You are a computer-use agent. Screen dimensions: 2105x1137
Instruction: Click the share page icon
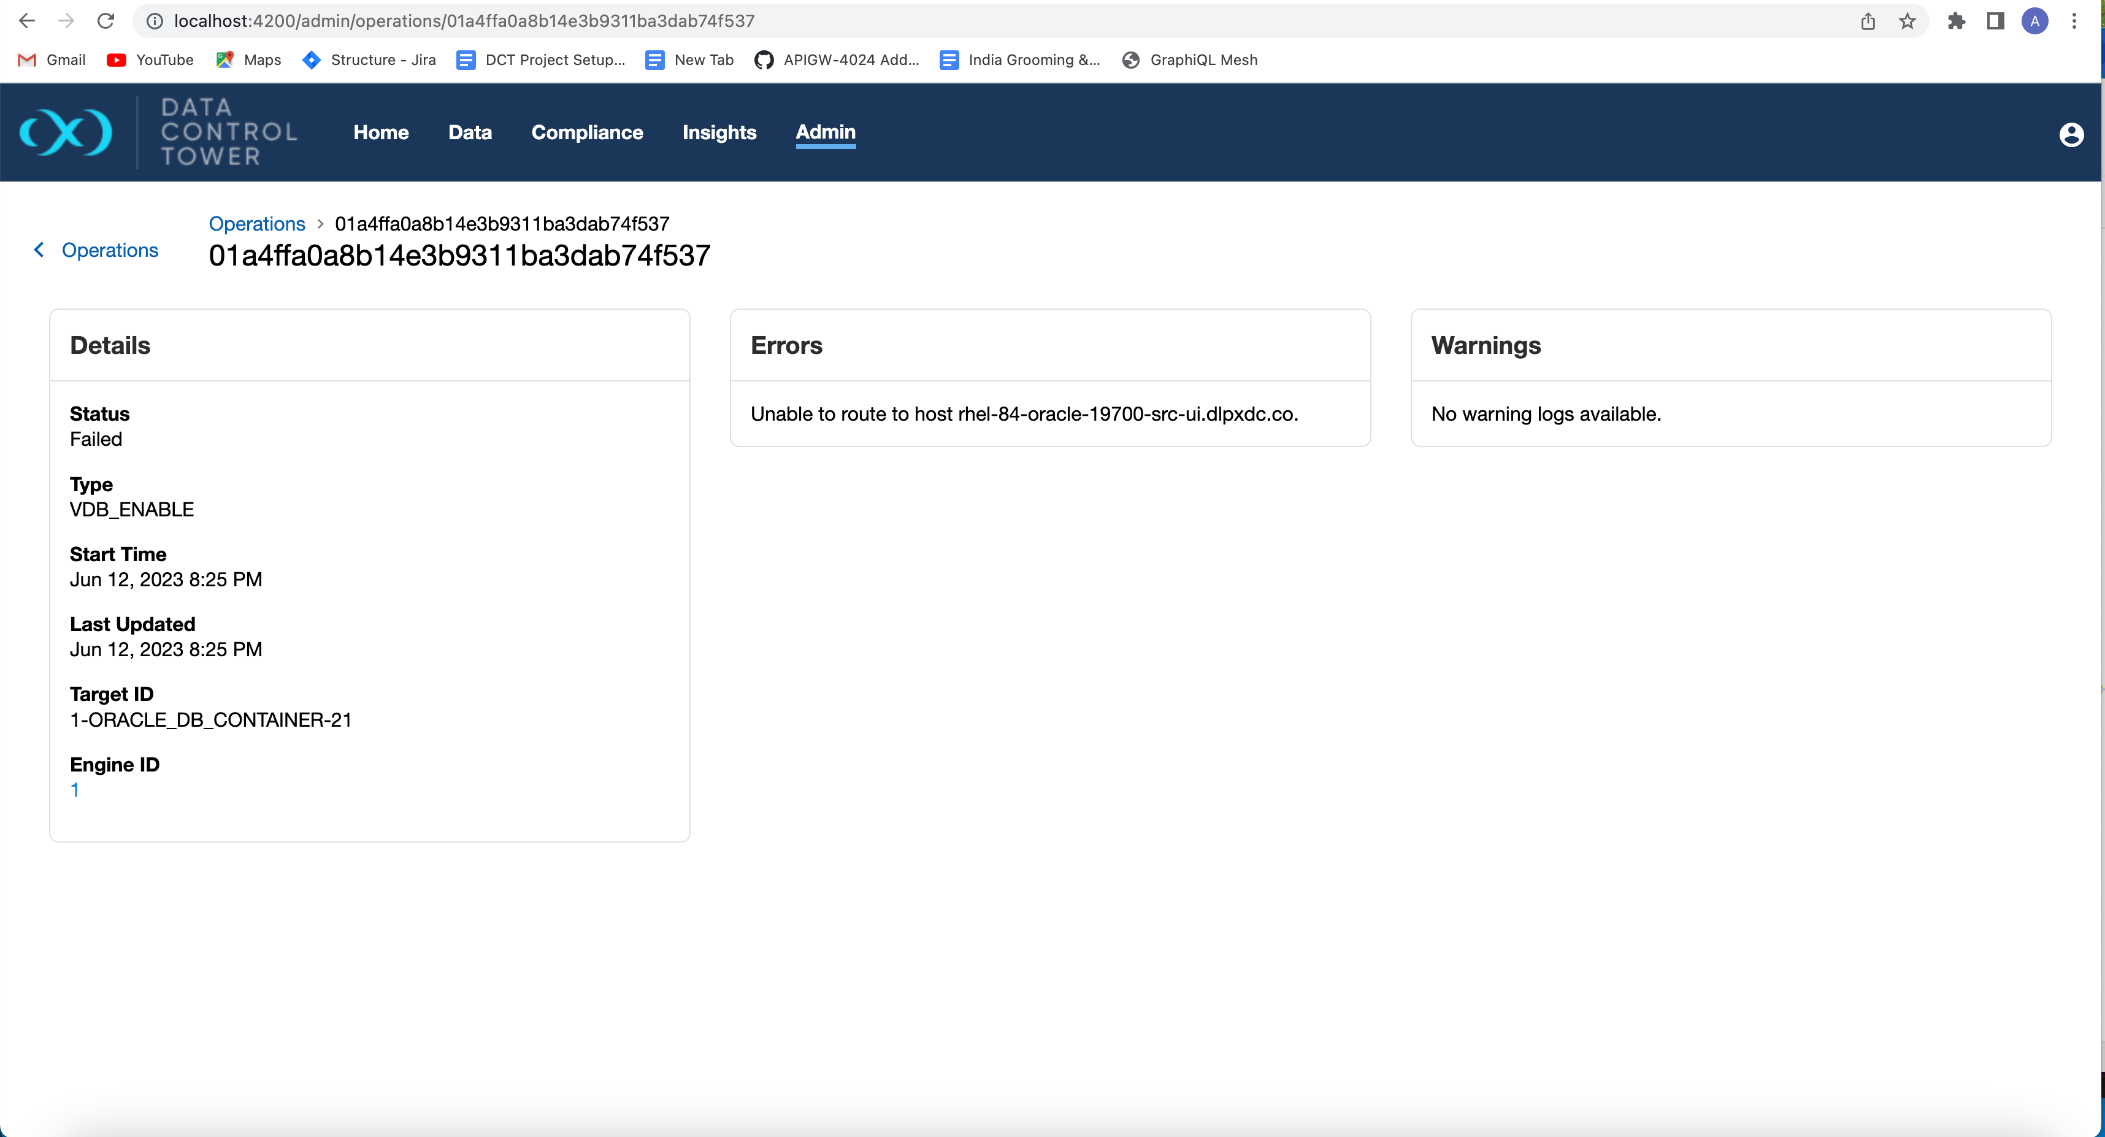1868,21
